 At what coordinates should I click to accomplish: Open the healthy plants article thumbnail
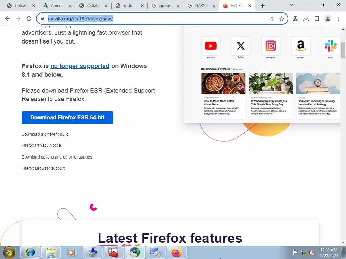pos(271,84)
